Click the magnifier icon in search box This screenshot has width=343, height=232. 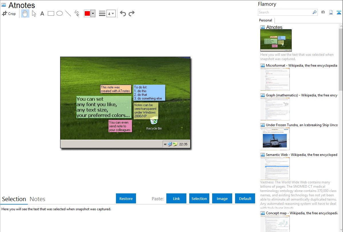point(314,12)
